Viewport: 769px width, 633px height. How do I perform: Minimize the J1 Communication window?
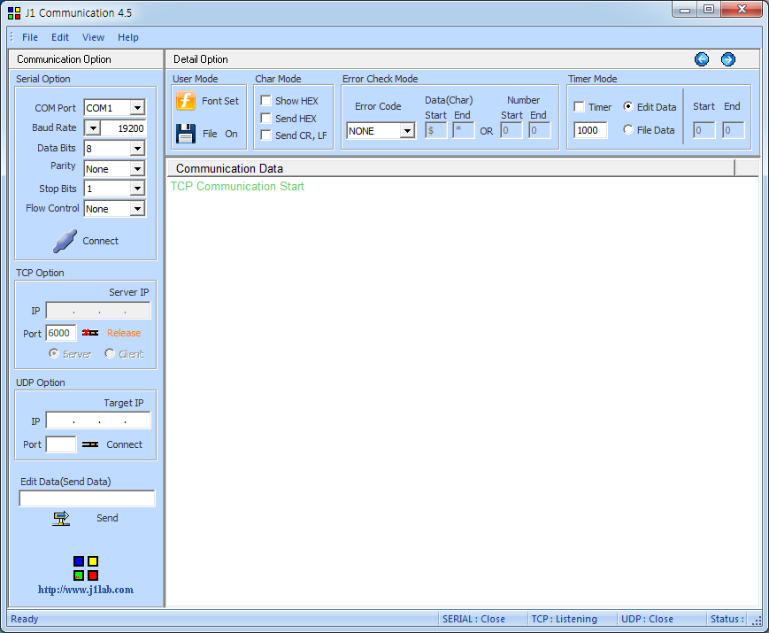click(685, 10)
